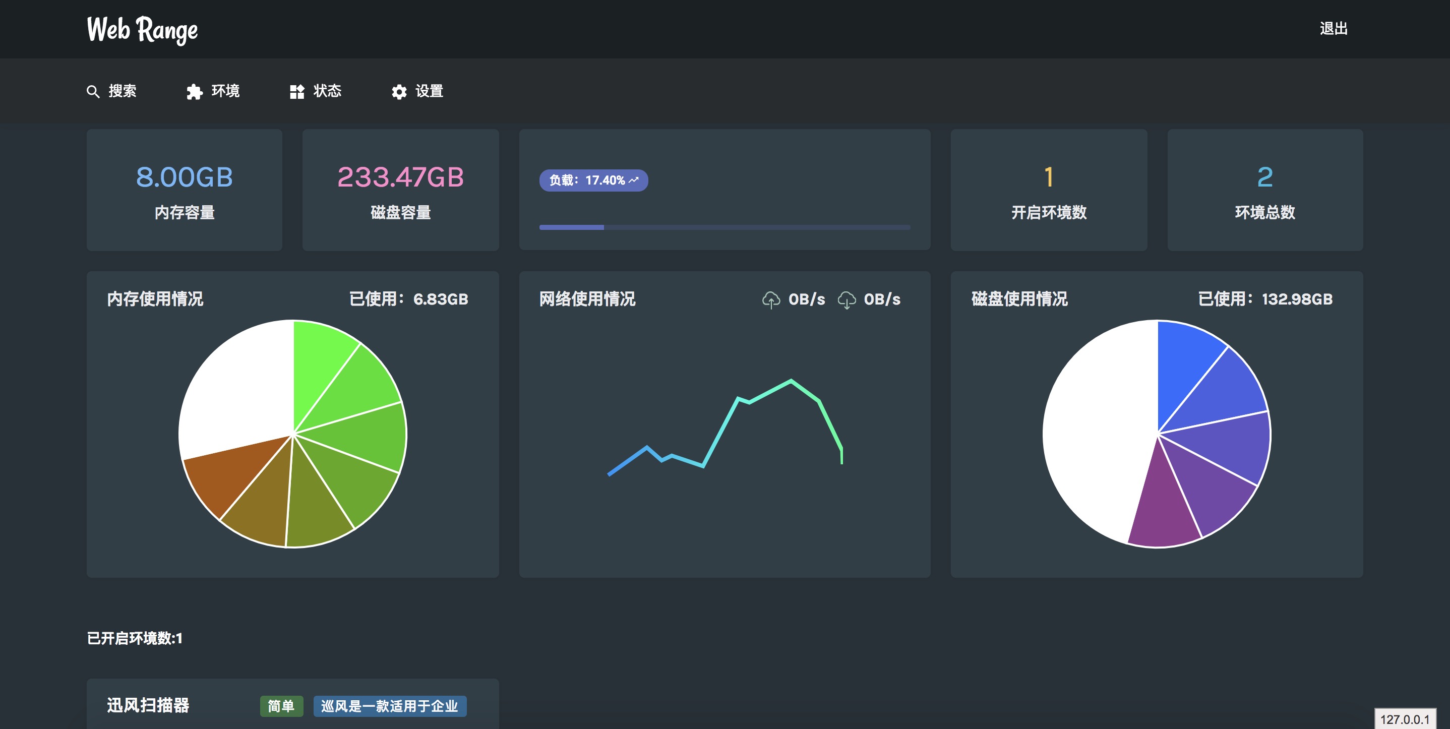Image resolution: width=1450 pixels, height=729 pixels.
Task: Click the 巡风 description tag
Action: 390,706
